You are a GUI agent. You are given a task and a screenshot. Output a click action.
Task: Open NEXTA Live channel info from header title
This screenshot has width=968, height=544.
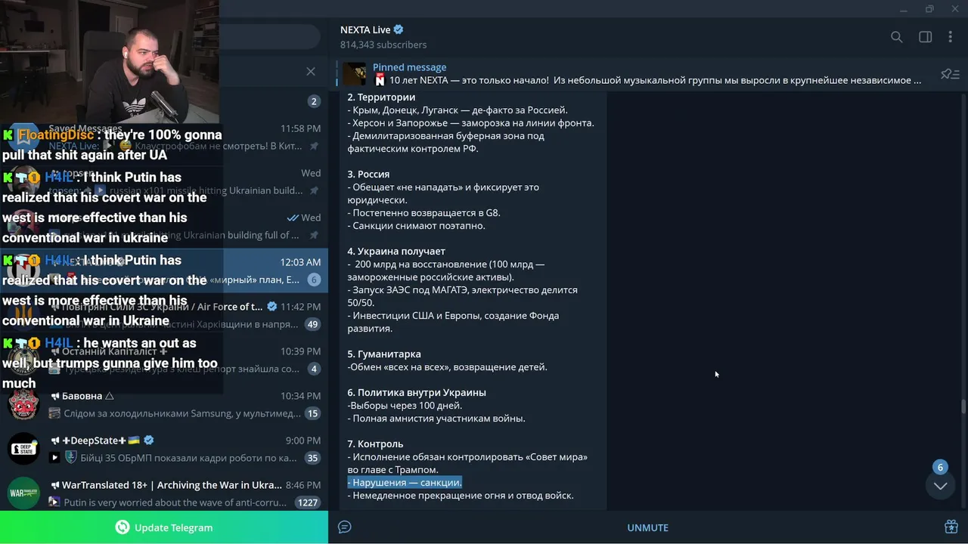(365, 29)
